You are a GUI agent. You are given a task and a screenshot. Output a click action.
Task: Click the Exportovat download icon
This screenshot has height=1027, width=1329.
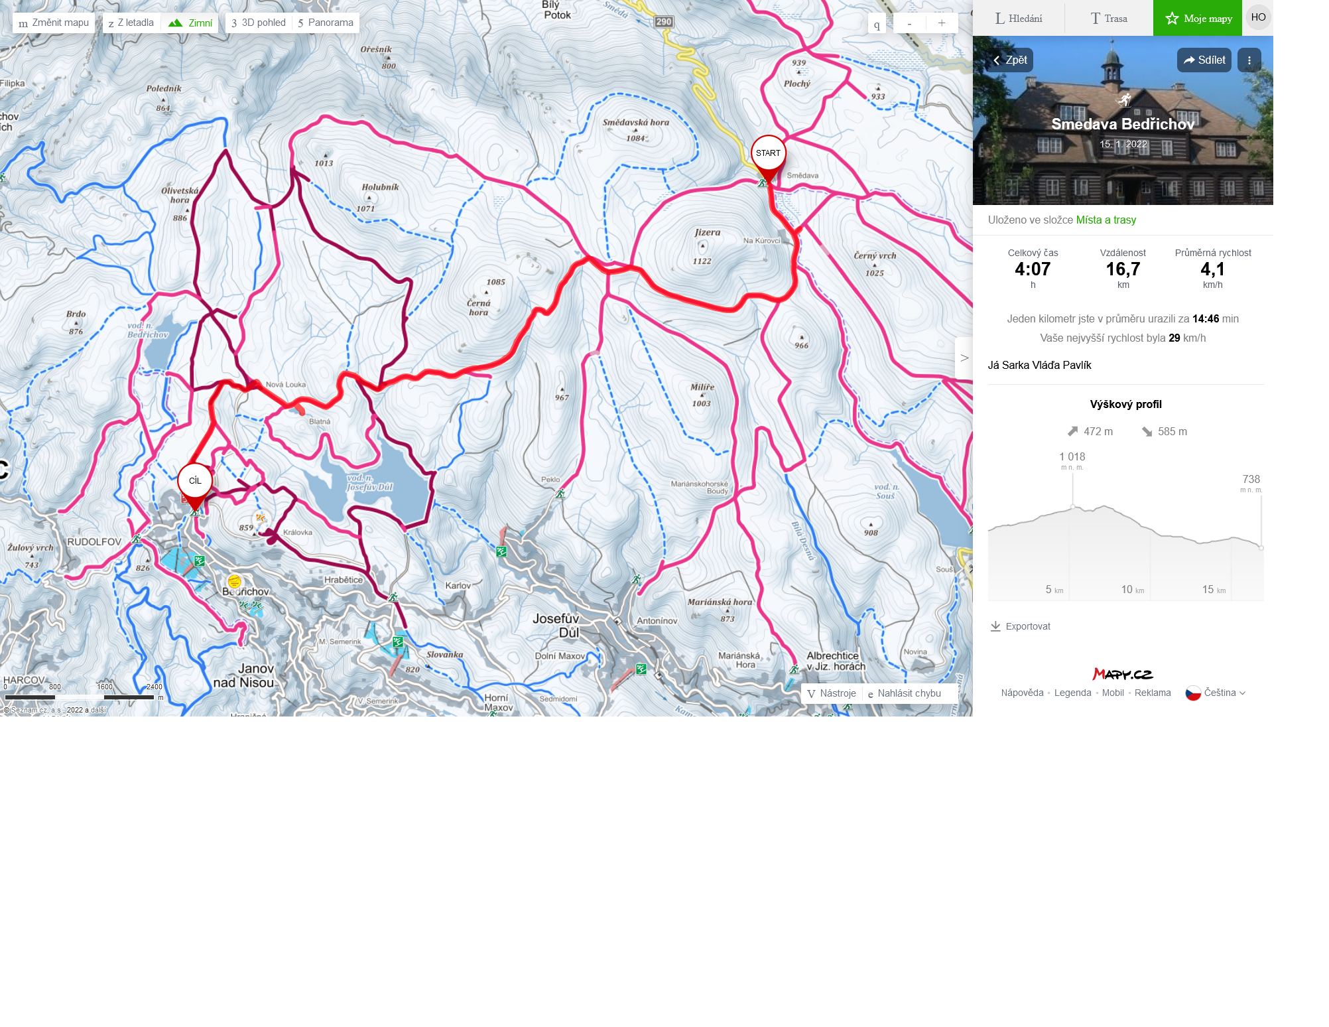tap(995, 626)
